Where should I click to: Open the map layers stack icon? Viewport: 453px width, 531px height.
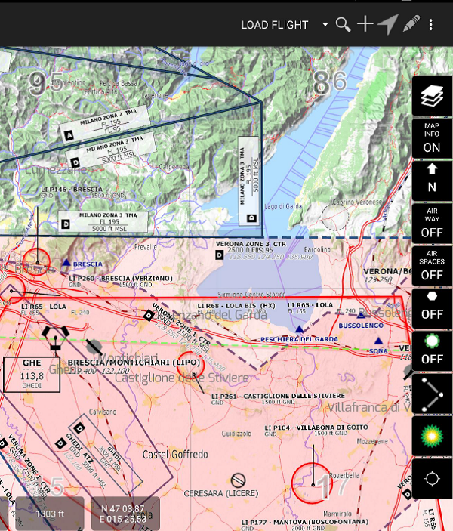[x=432, y=96]
